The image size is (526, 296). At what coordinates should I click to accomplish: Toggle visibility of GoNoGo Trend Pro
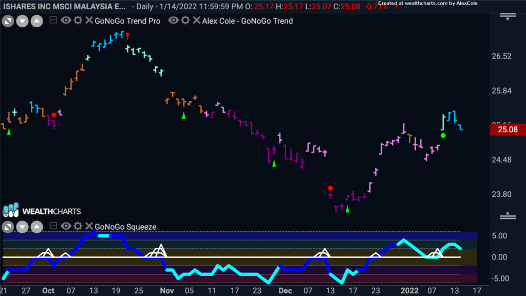coord(66,21)
